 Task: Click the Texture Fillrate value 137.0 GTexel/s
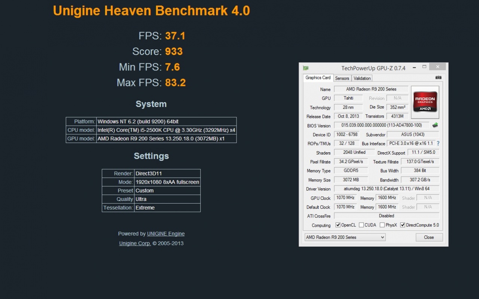pyautogui.click(x=420, y=162)
